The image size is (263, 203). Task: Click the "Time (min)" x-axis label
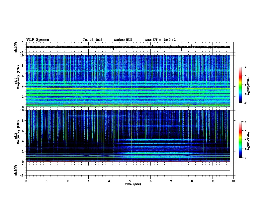pos(133,184)
